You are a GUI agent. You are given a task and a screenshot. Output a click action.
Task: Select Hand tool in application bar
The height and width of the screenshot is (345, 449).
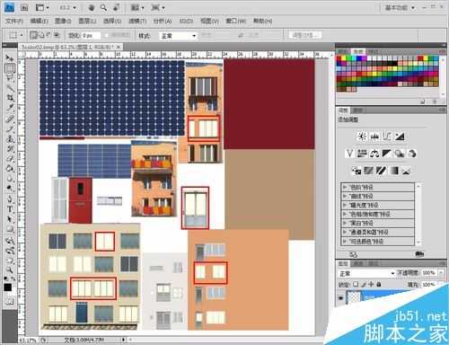pos(91,7)
